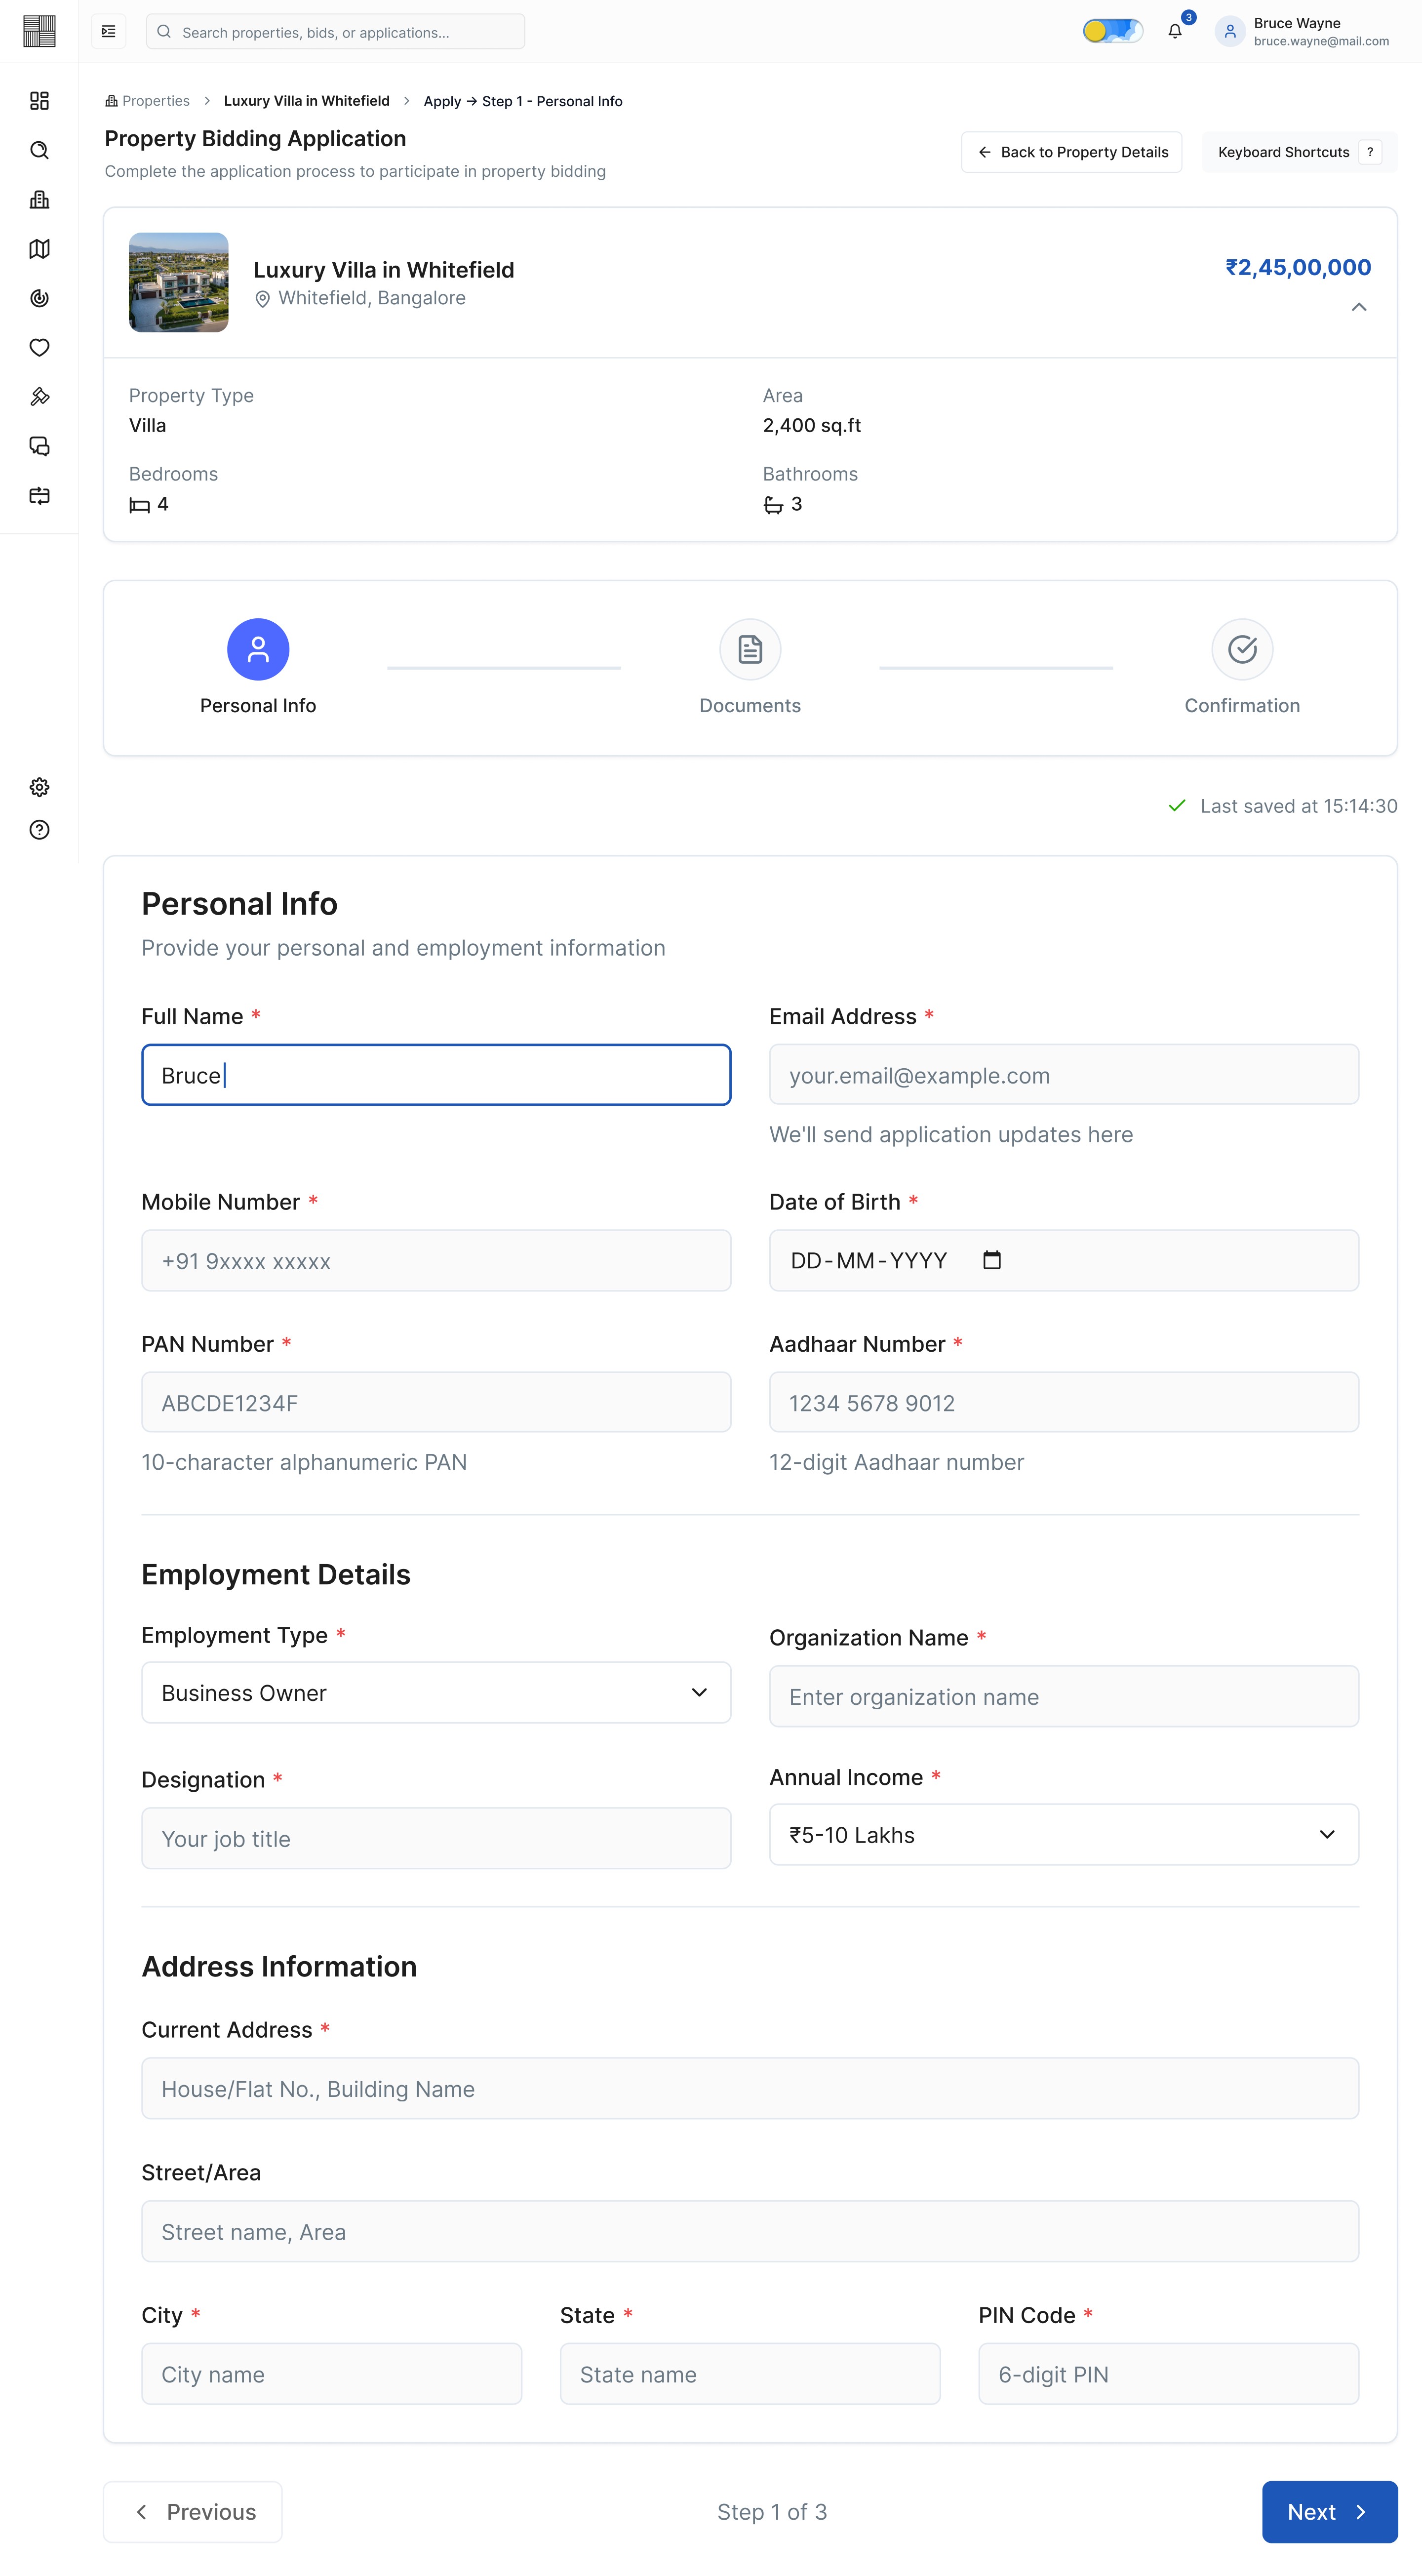Screen dimensions: 1422x2576
Task: Open the settings gear in sidebar
Action: (39, 787)
